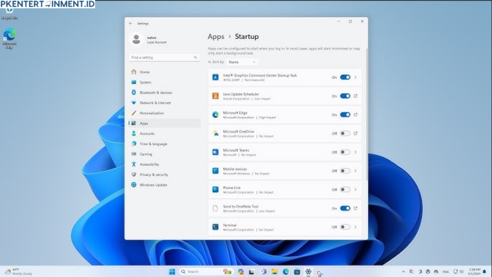
Task: Click the Find a setting search box
Action: point(164,58)
